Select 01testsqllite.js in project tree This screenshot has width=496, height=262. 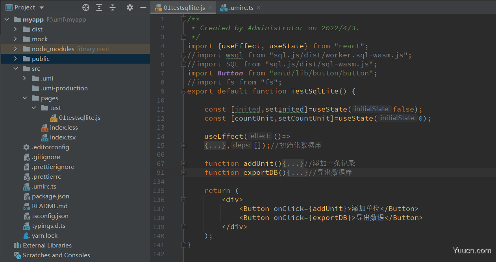(x=80, y=118)
